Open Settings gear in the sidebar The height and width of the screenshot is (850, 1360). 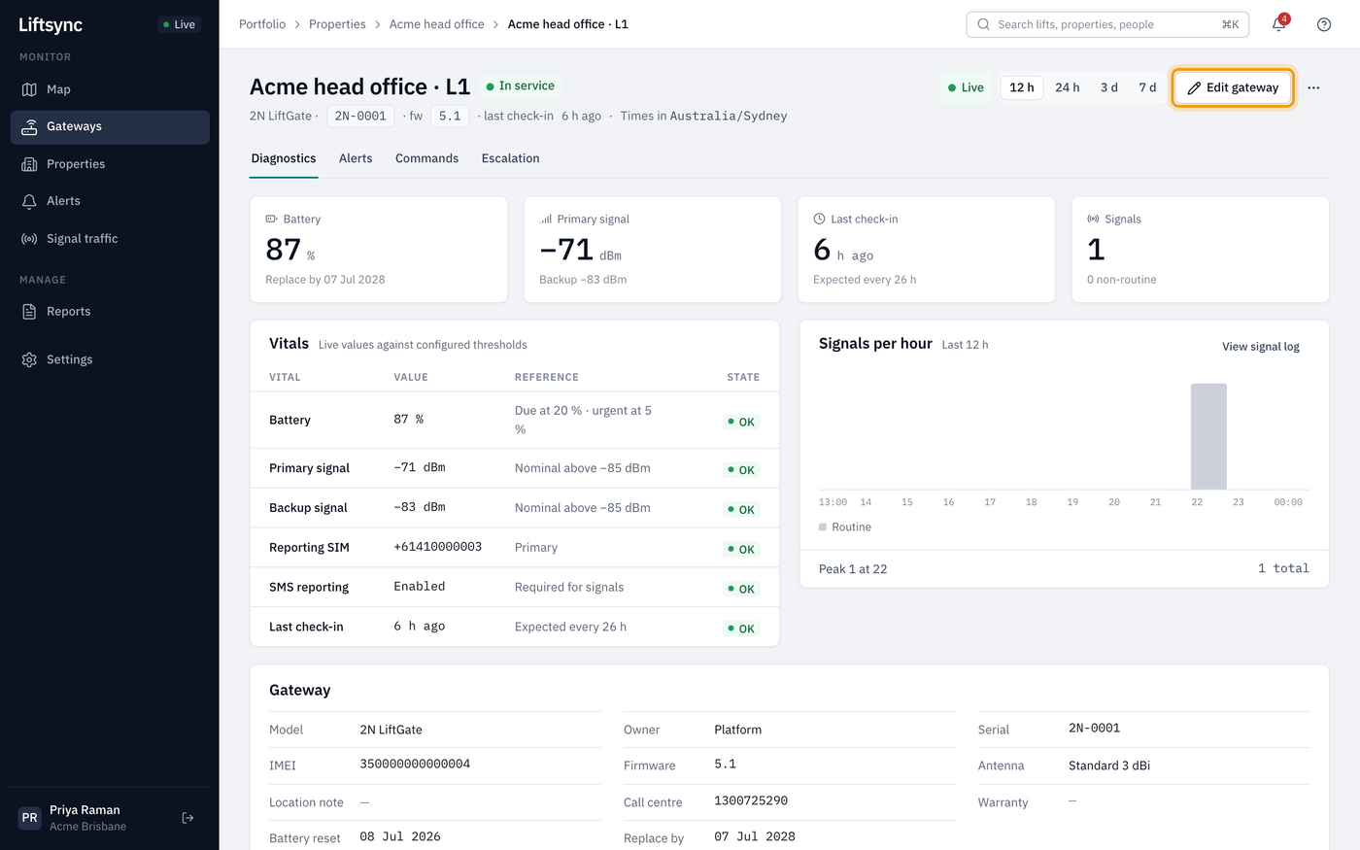tap(110, 359)
